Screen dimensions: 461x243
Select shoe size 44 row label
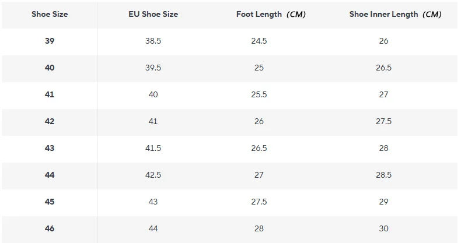point(50,175)
